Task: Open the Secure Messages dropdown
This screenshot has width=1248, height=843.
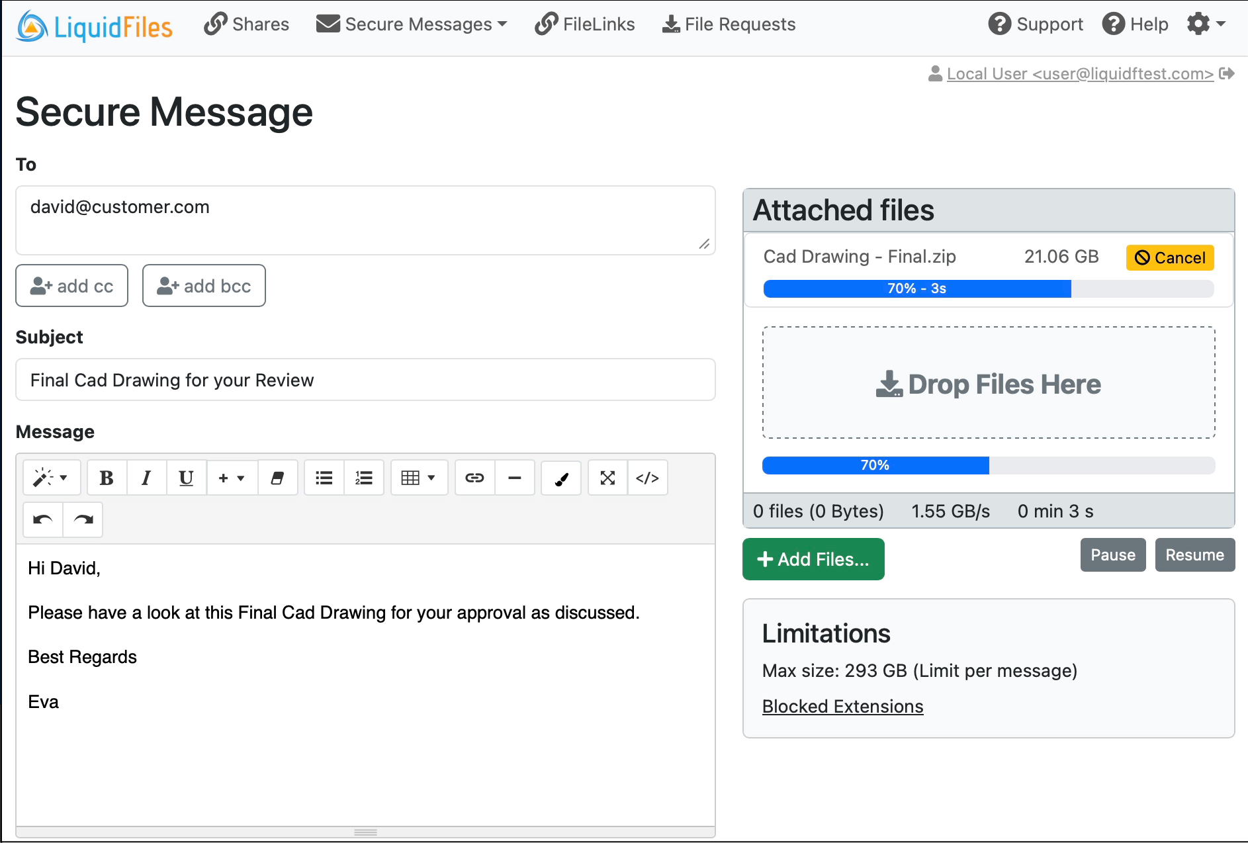Action: [x=411, y=24]
